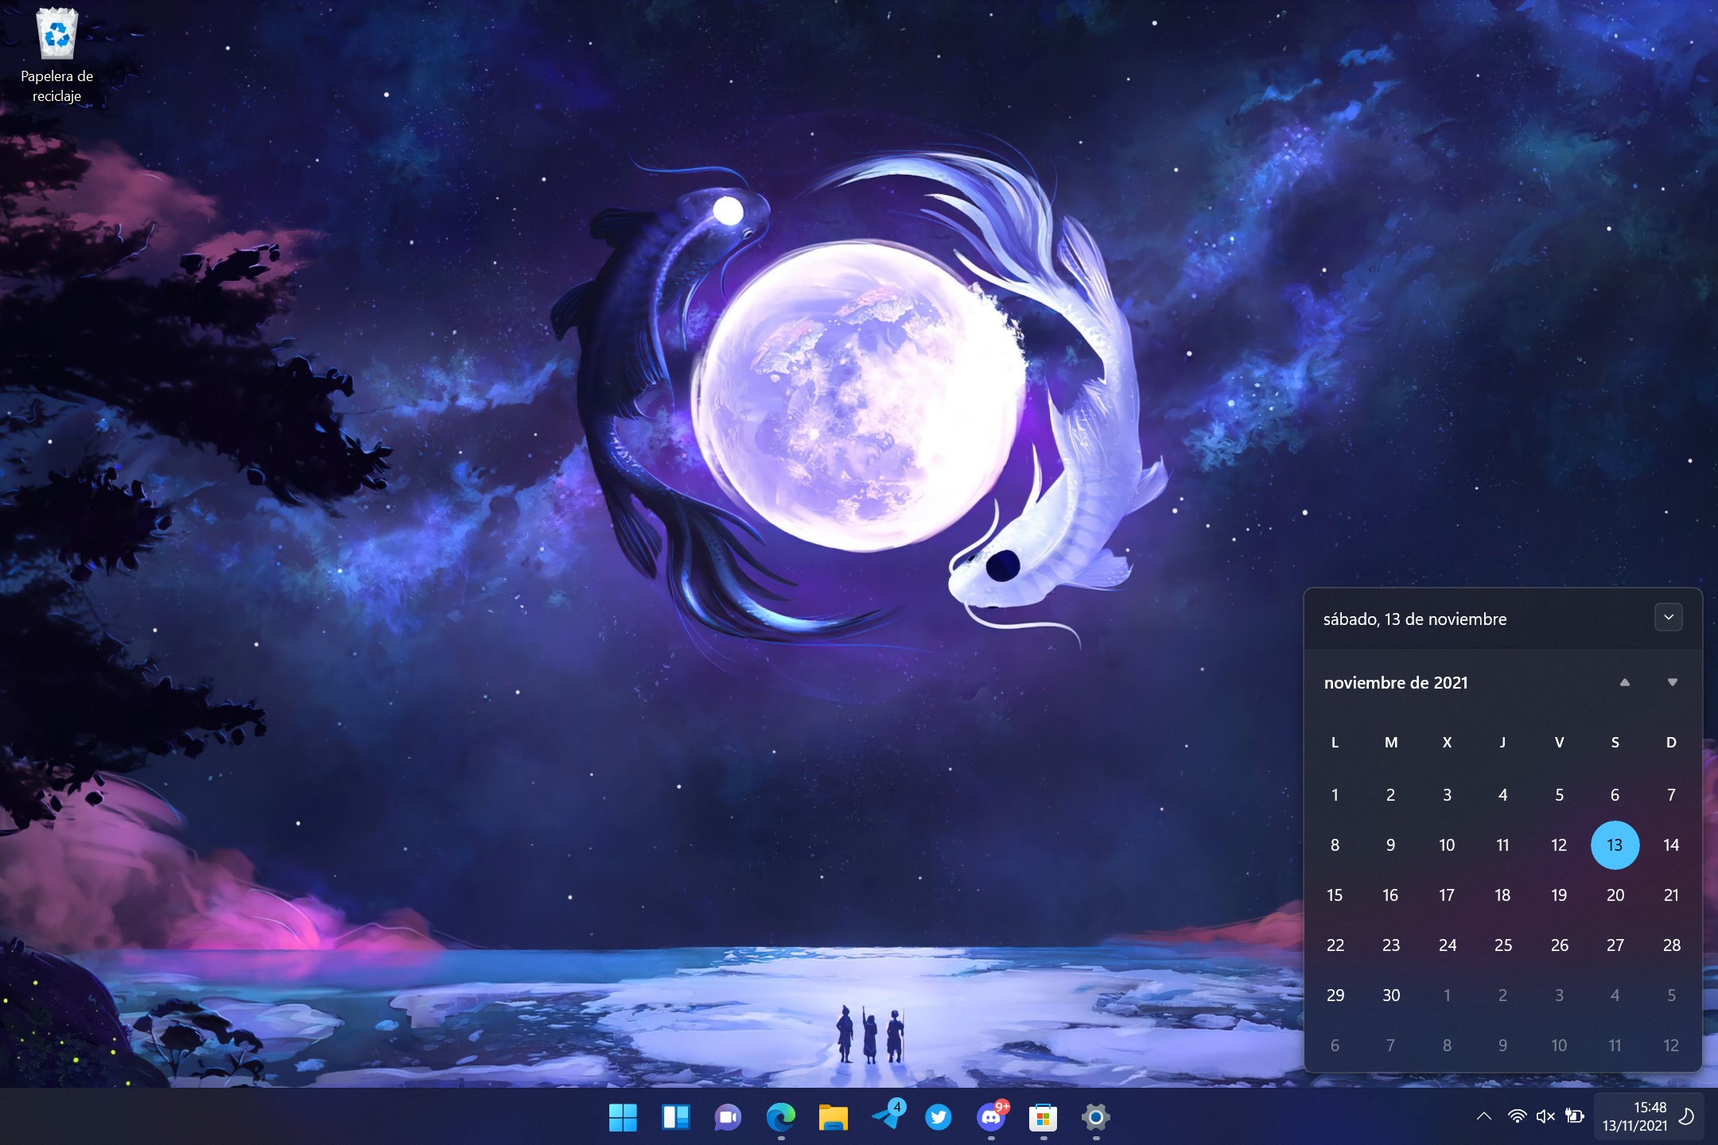The height and width of the screenshot is (1145, 1718).
Task: Select day 17 in the calendar
Action: [x=1447, y=895]
